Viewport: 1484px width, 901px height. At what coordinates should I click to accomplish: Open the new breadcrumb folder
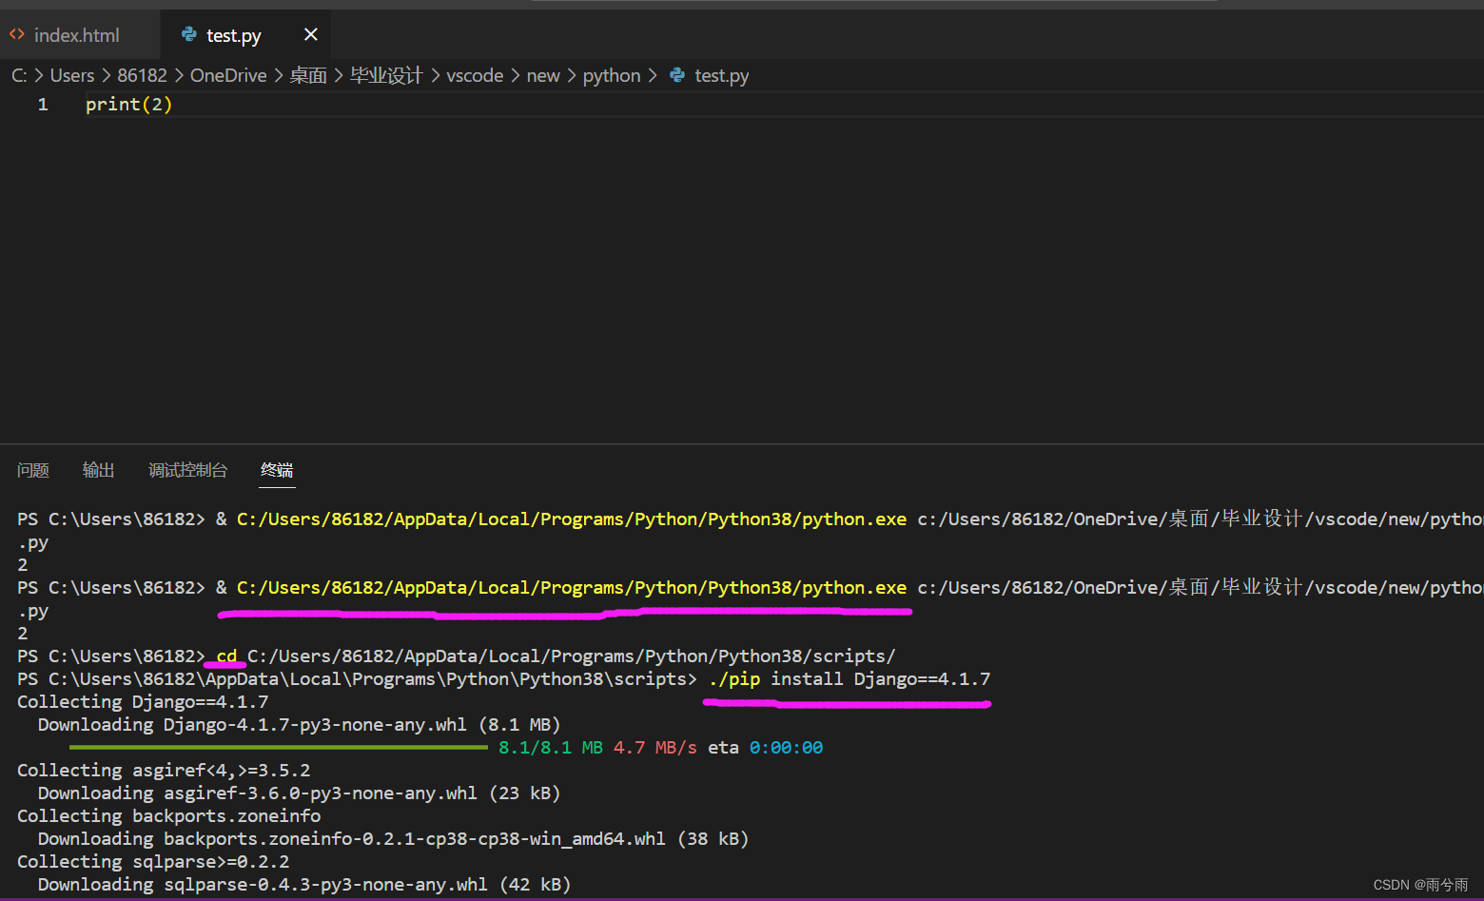coord(543,75)
